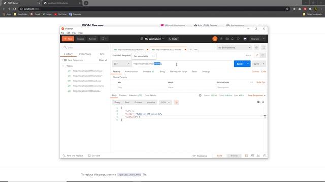Screen dimensions: 325x182
Task: Open the View menu in Postman
Action: [74, 33]
